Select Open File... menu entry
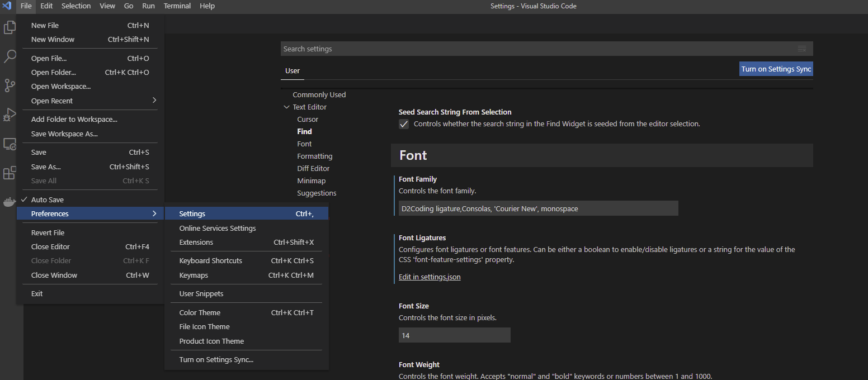Screen dimensions: 868x380 coord(91,58)
